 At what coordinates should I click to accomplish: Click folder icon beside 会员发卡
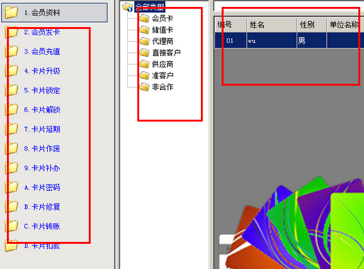click(x=11, y=32)
